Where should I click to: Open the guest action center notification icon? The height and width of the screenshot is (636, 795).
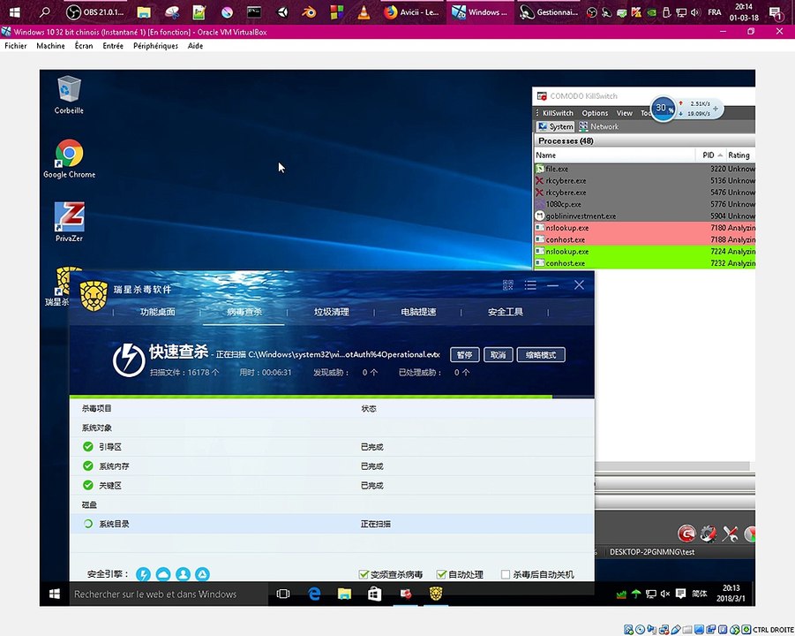tap(680, 594)
